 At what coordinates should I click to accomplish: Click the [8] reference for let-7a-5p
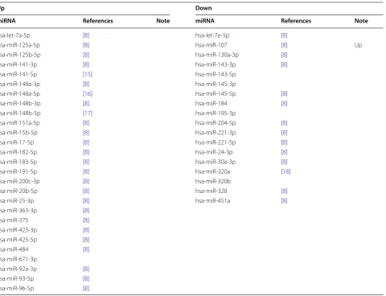click(86, 35)
